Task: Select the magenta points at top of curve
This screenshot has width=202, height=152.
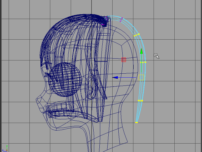Action: click(x=121, y=20)
